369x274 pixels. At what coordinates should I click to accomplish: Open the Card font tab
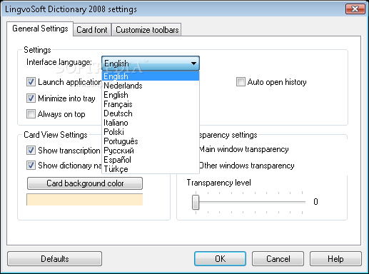pos(92,30)
